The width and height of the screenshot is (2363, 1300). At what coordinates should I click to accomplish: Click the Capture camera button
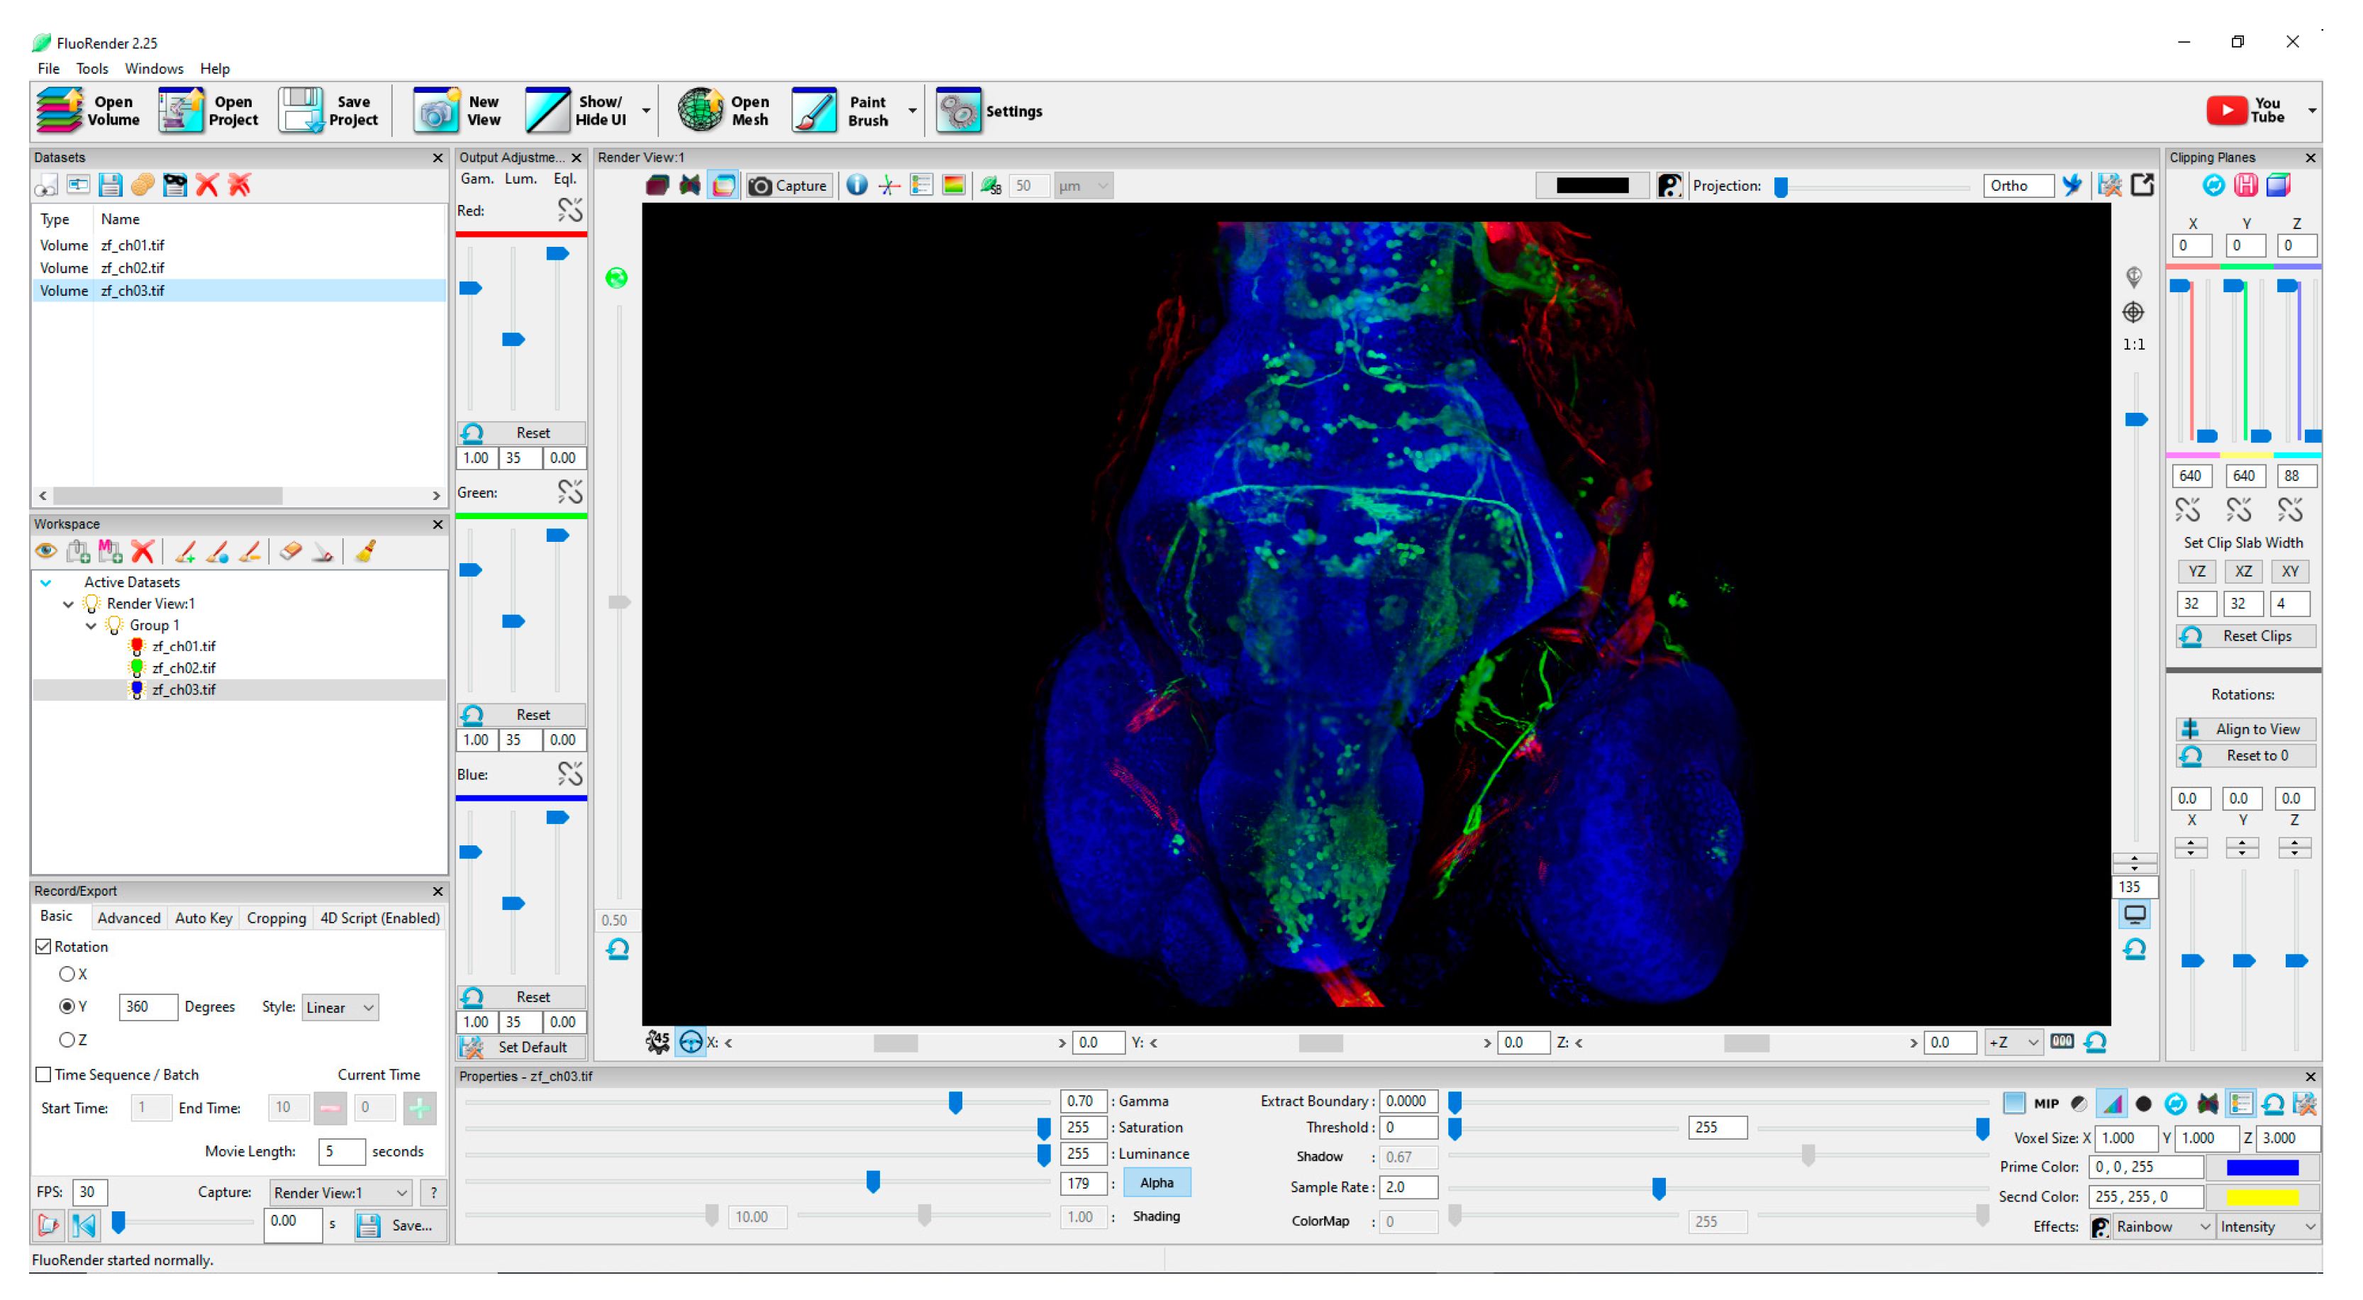point(789,187)
